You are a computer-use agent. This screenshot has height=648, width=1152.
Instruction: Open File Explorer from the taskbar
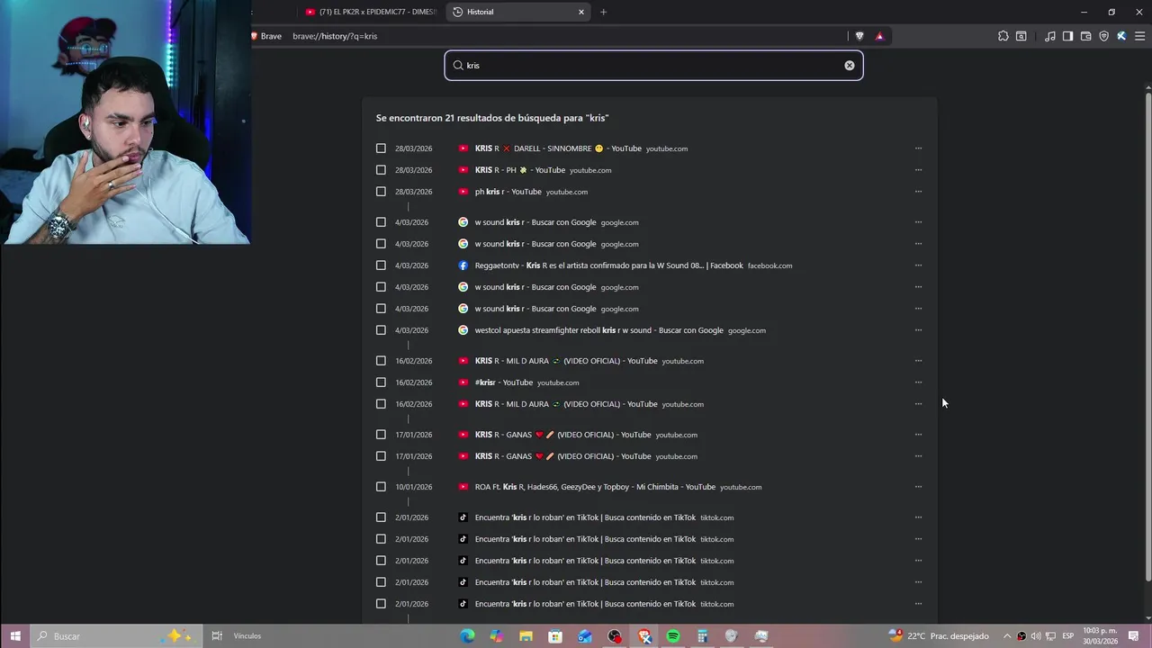click(526, 636)
